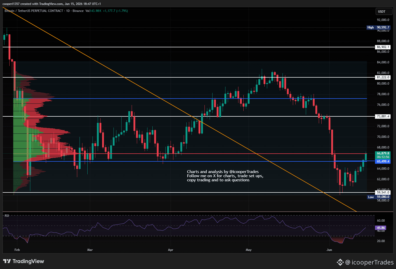
Task: Click the TradingView logo
Action: [x=24, y=261]
